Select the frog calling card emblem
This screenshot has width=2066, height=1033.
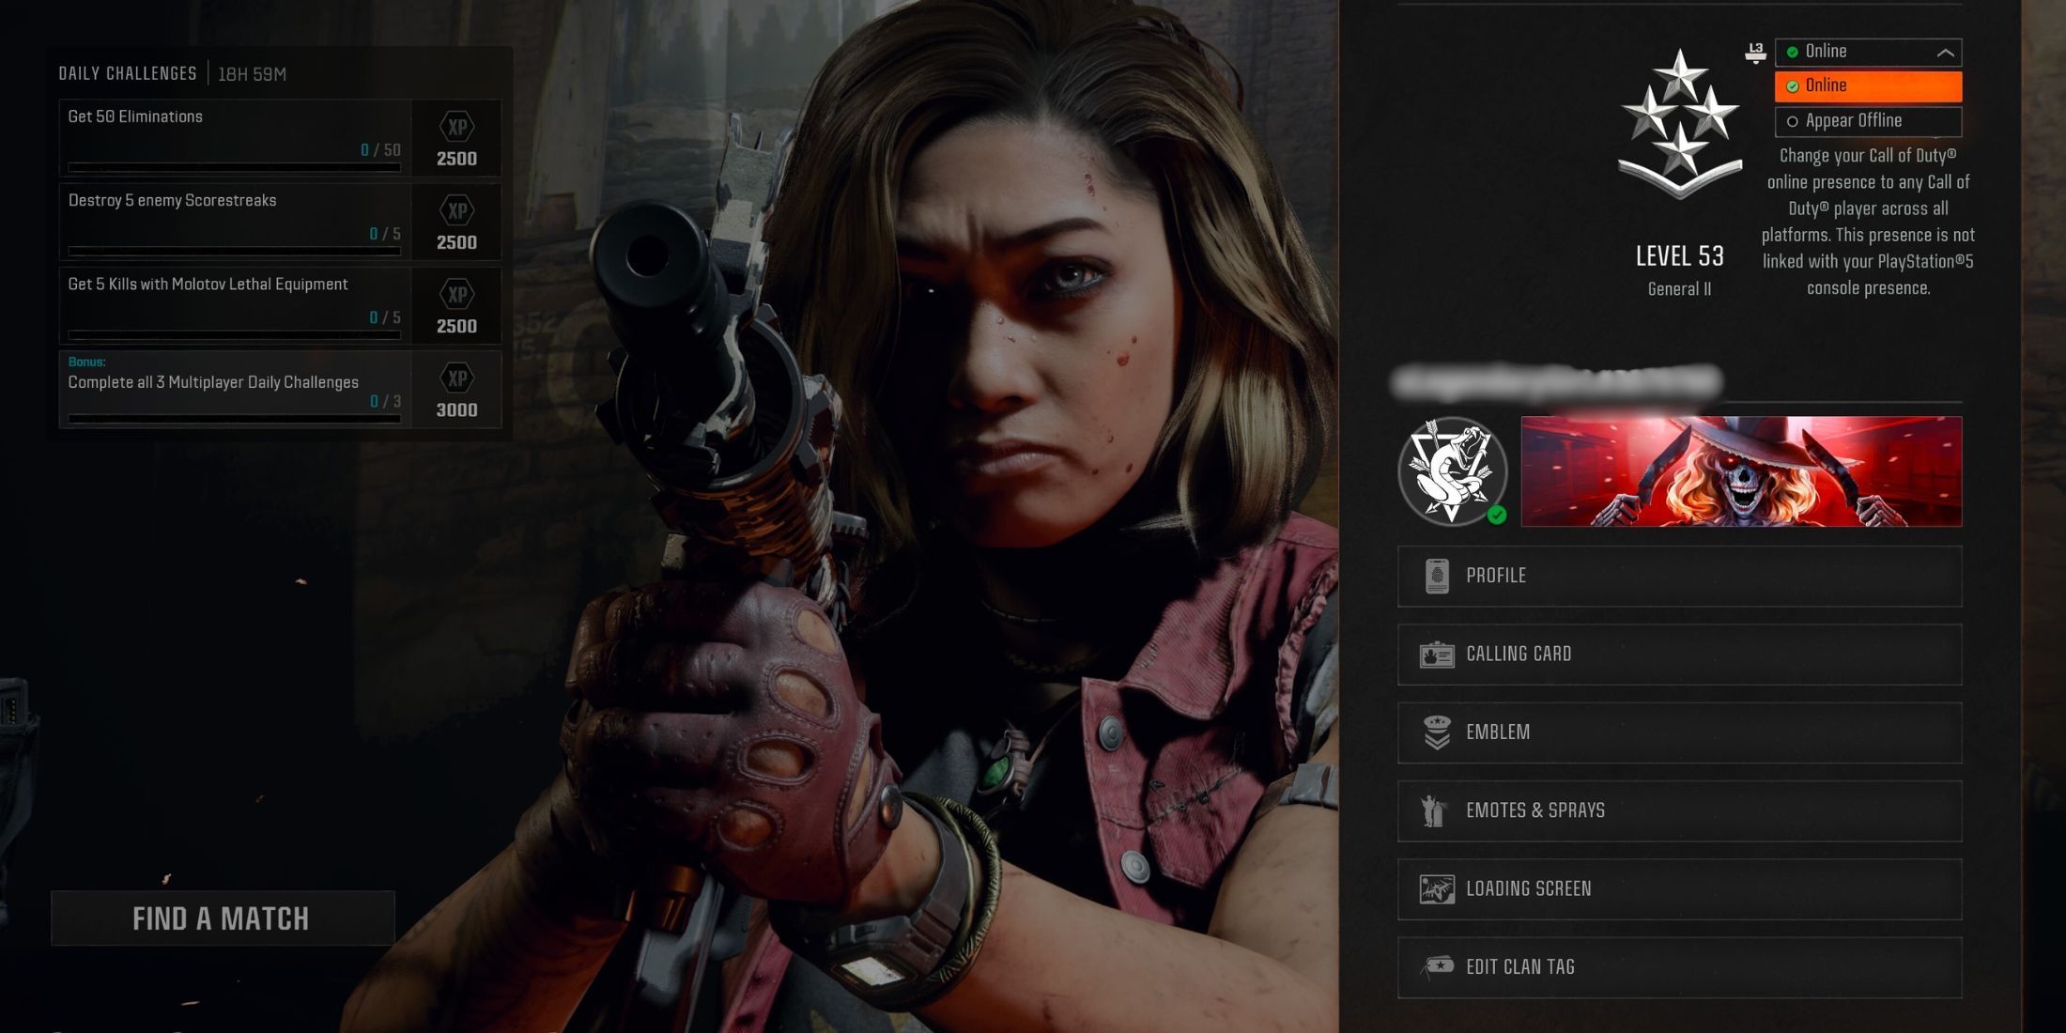(1449, 470)
